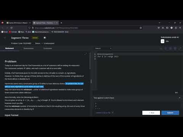Open the list all tabs chevron
The width and height of the screenshot is (183, 137).
click(x=159, y=23)
